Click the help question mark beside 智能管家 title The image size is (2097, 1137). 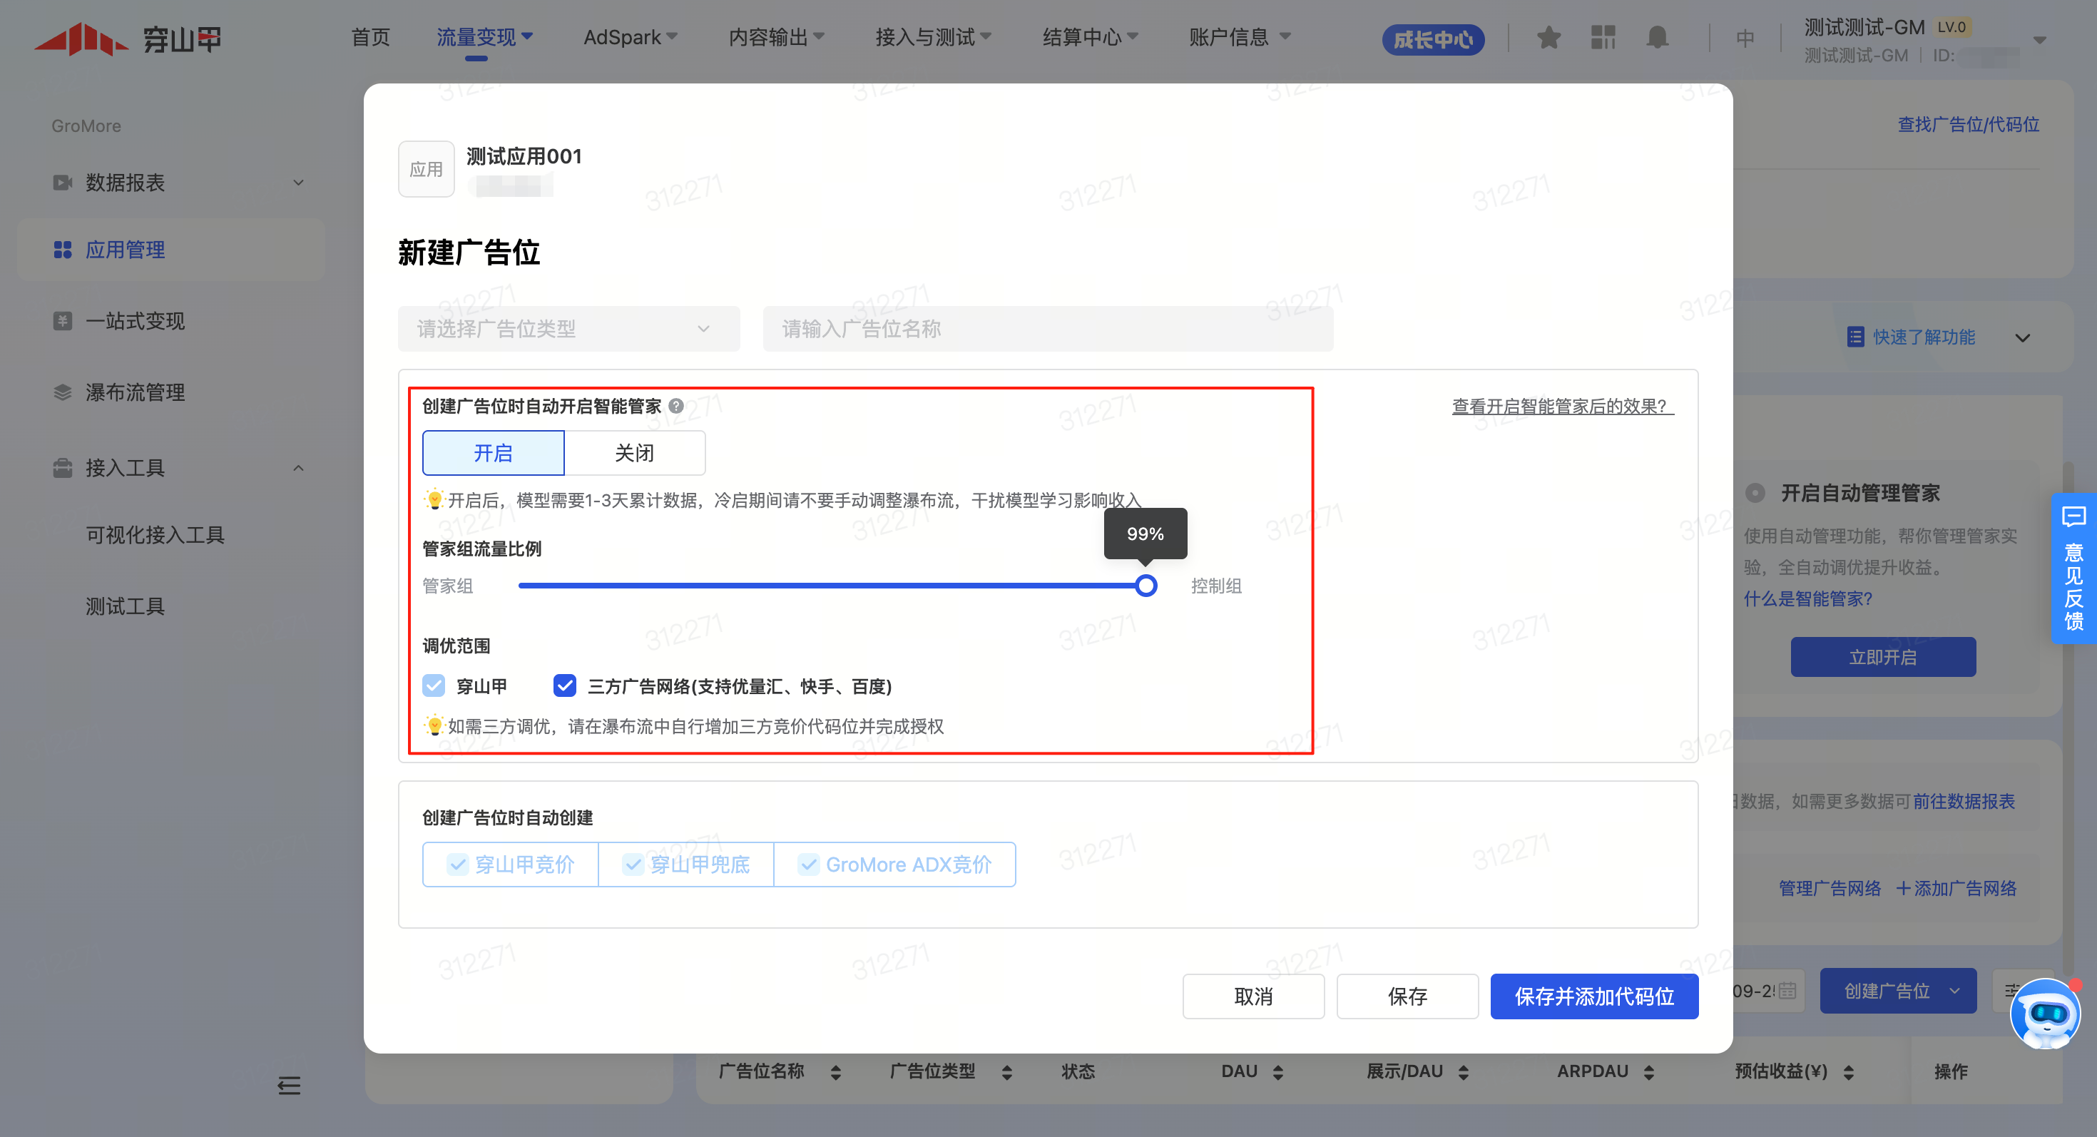(676, 405)
